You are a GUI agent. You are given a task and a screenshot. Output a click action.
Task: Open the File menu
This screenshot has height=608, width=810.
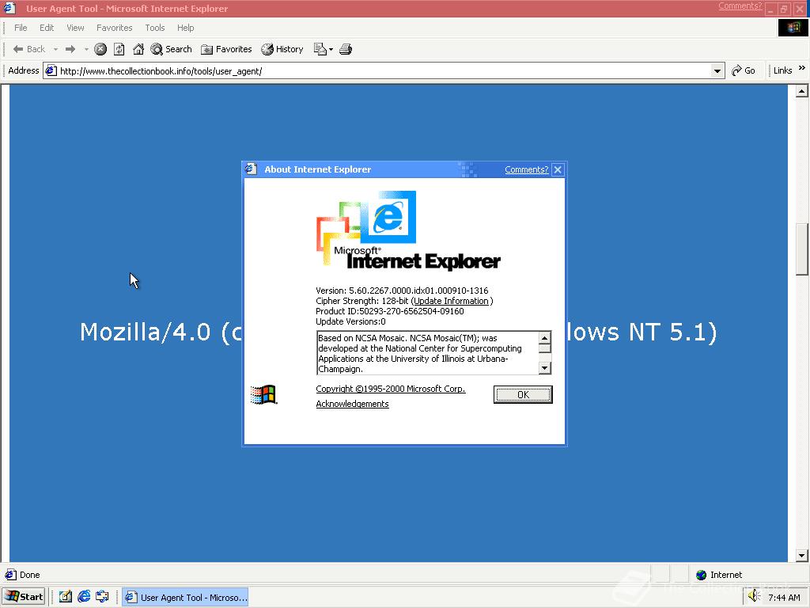(21, 28)
